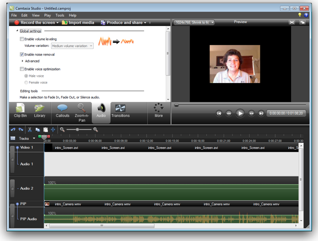Open the preview size dropdown
This screenshot has height=241, width=318.
point(194,22)
